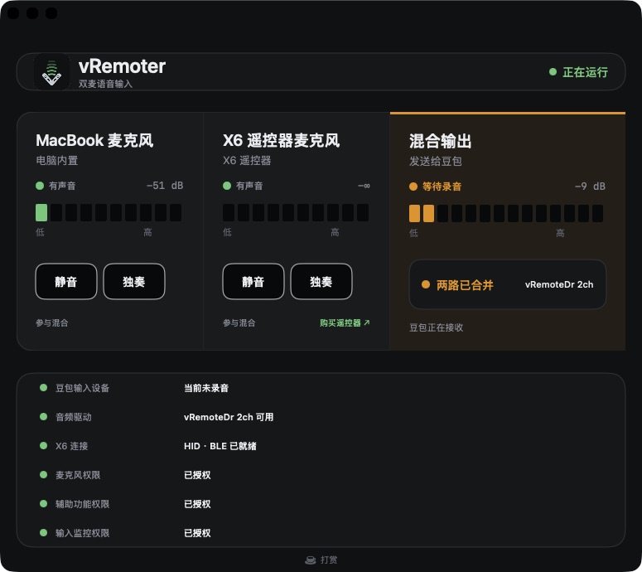Screen dimensions: 642x572
Task: Click 已授权 in the 辅助功能权限 row
Action: tap(197, 504)
